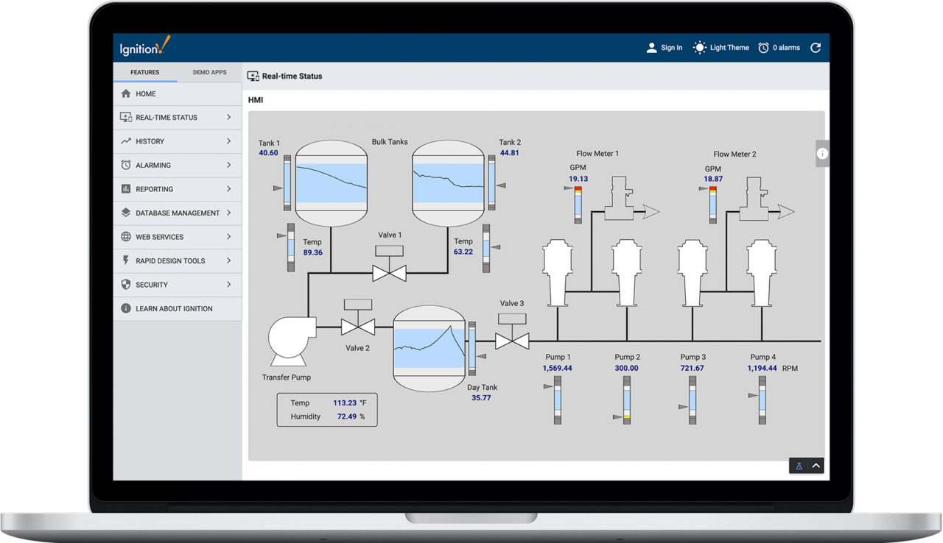Viewport: 943px width, 543px height.
Task: Toggle Valve 3 open or closed
Action: point(512,340)
